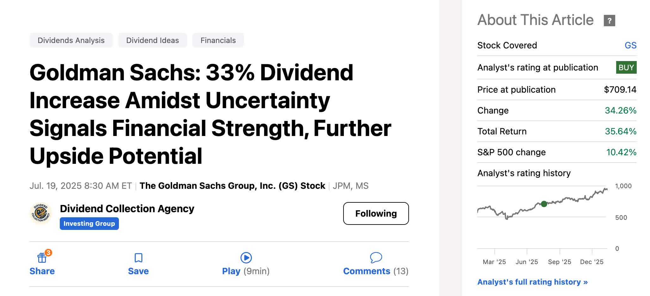Select the green rating marker on the chart
The image size is (650, 296).
tap(544, 204)
